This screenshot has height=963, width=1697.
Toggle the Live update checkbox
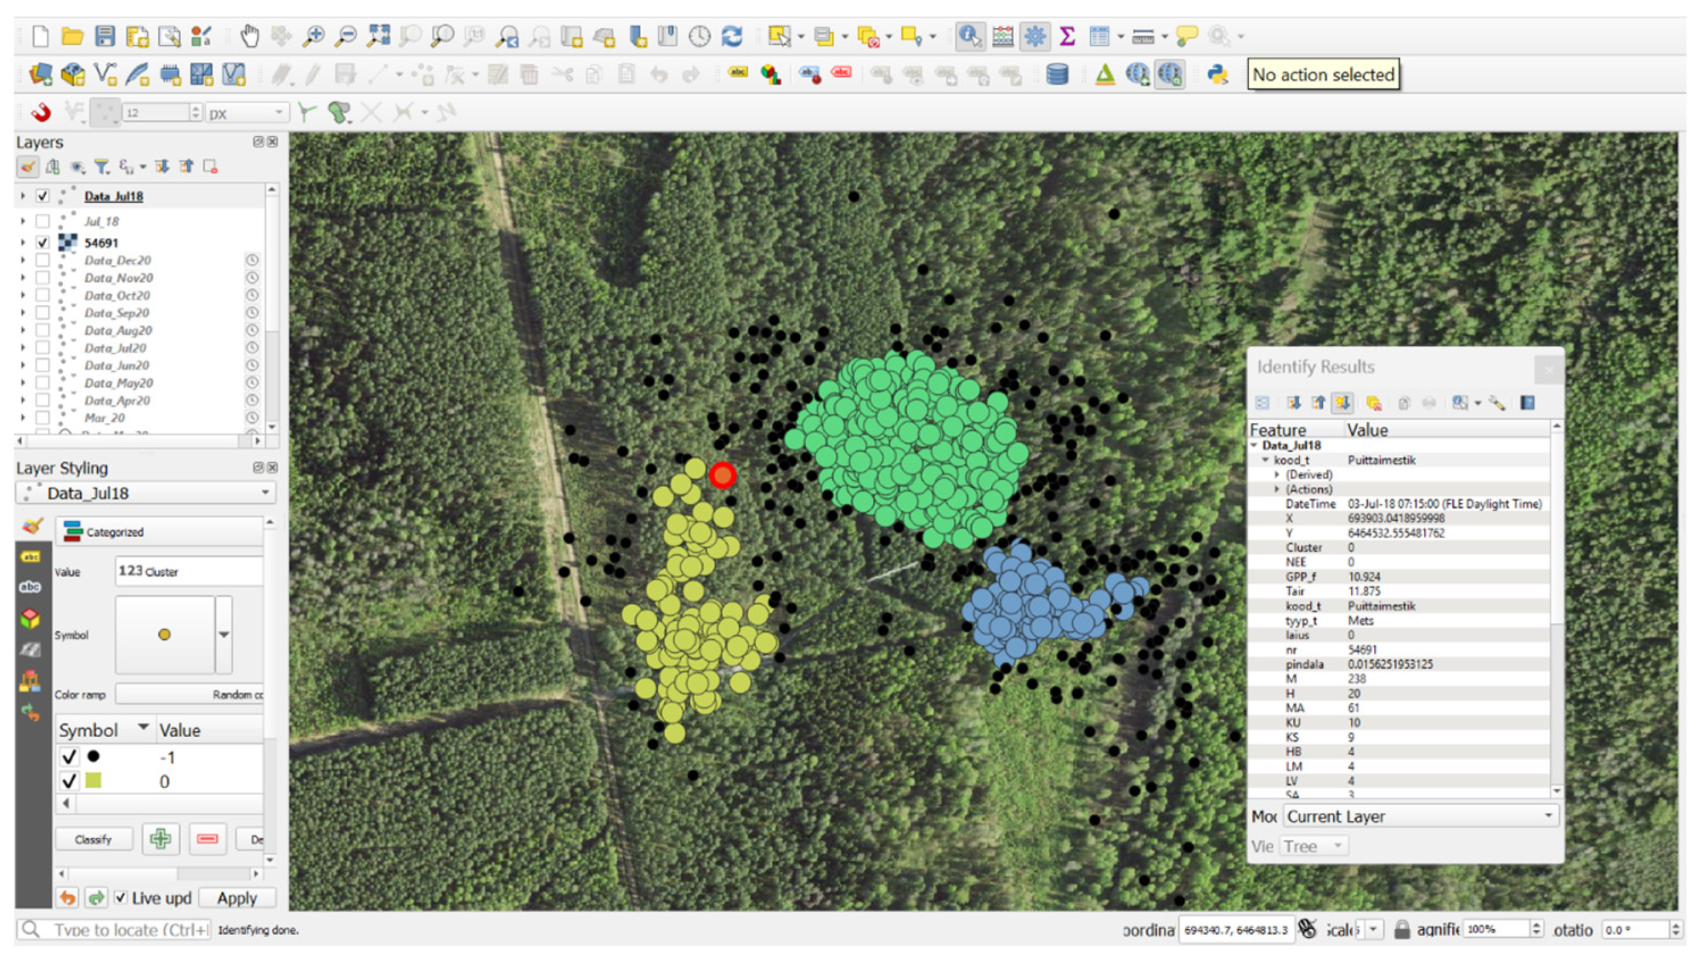(x=121, y=897)
